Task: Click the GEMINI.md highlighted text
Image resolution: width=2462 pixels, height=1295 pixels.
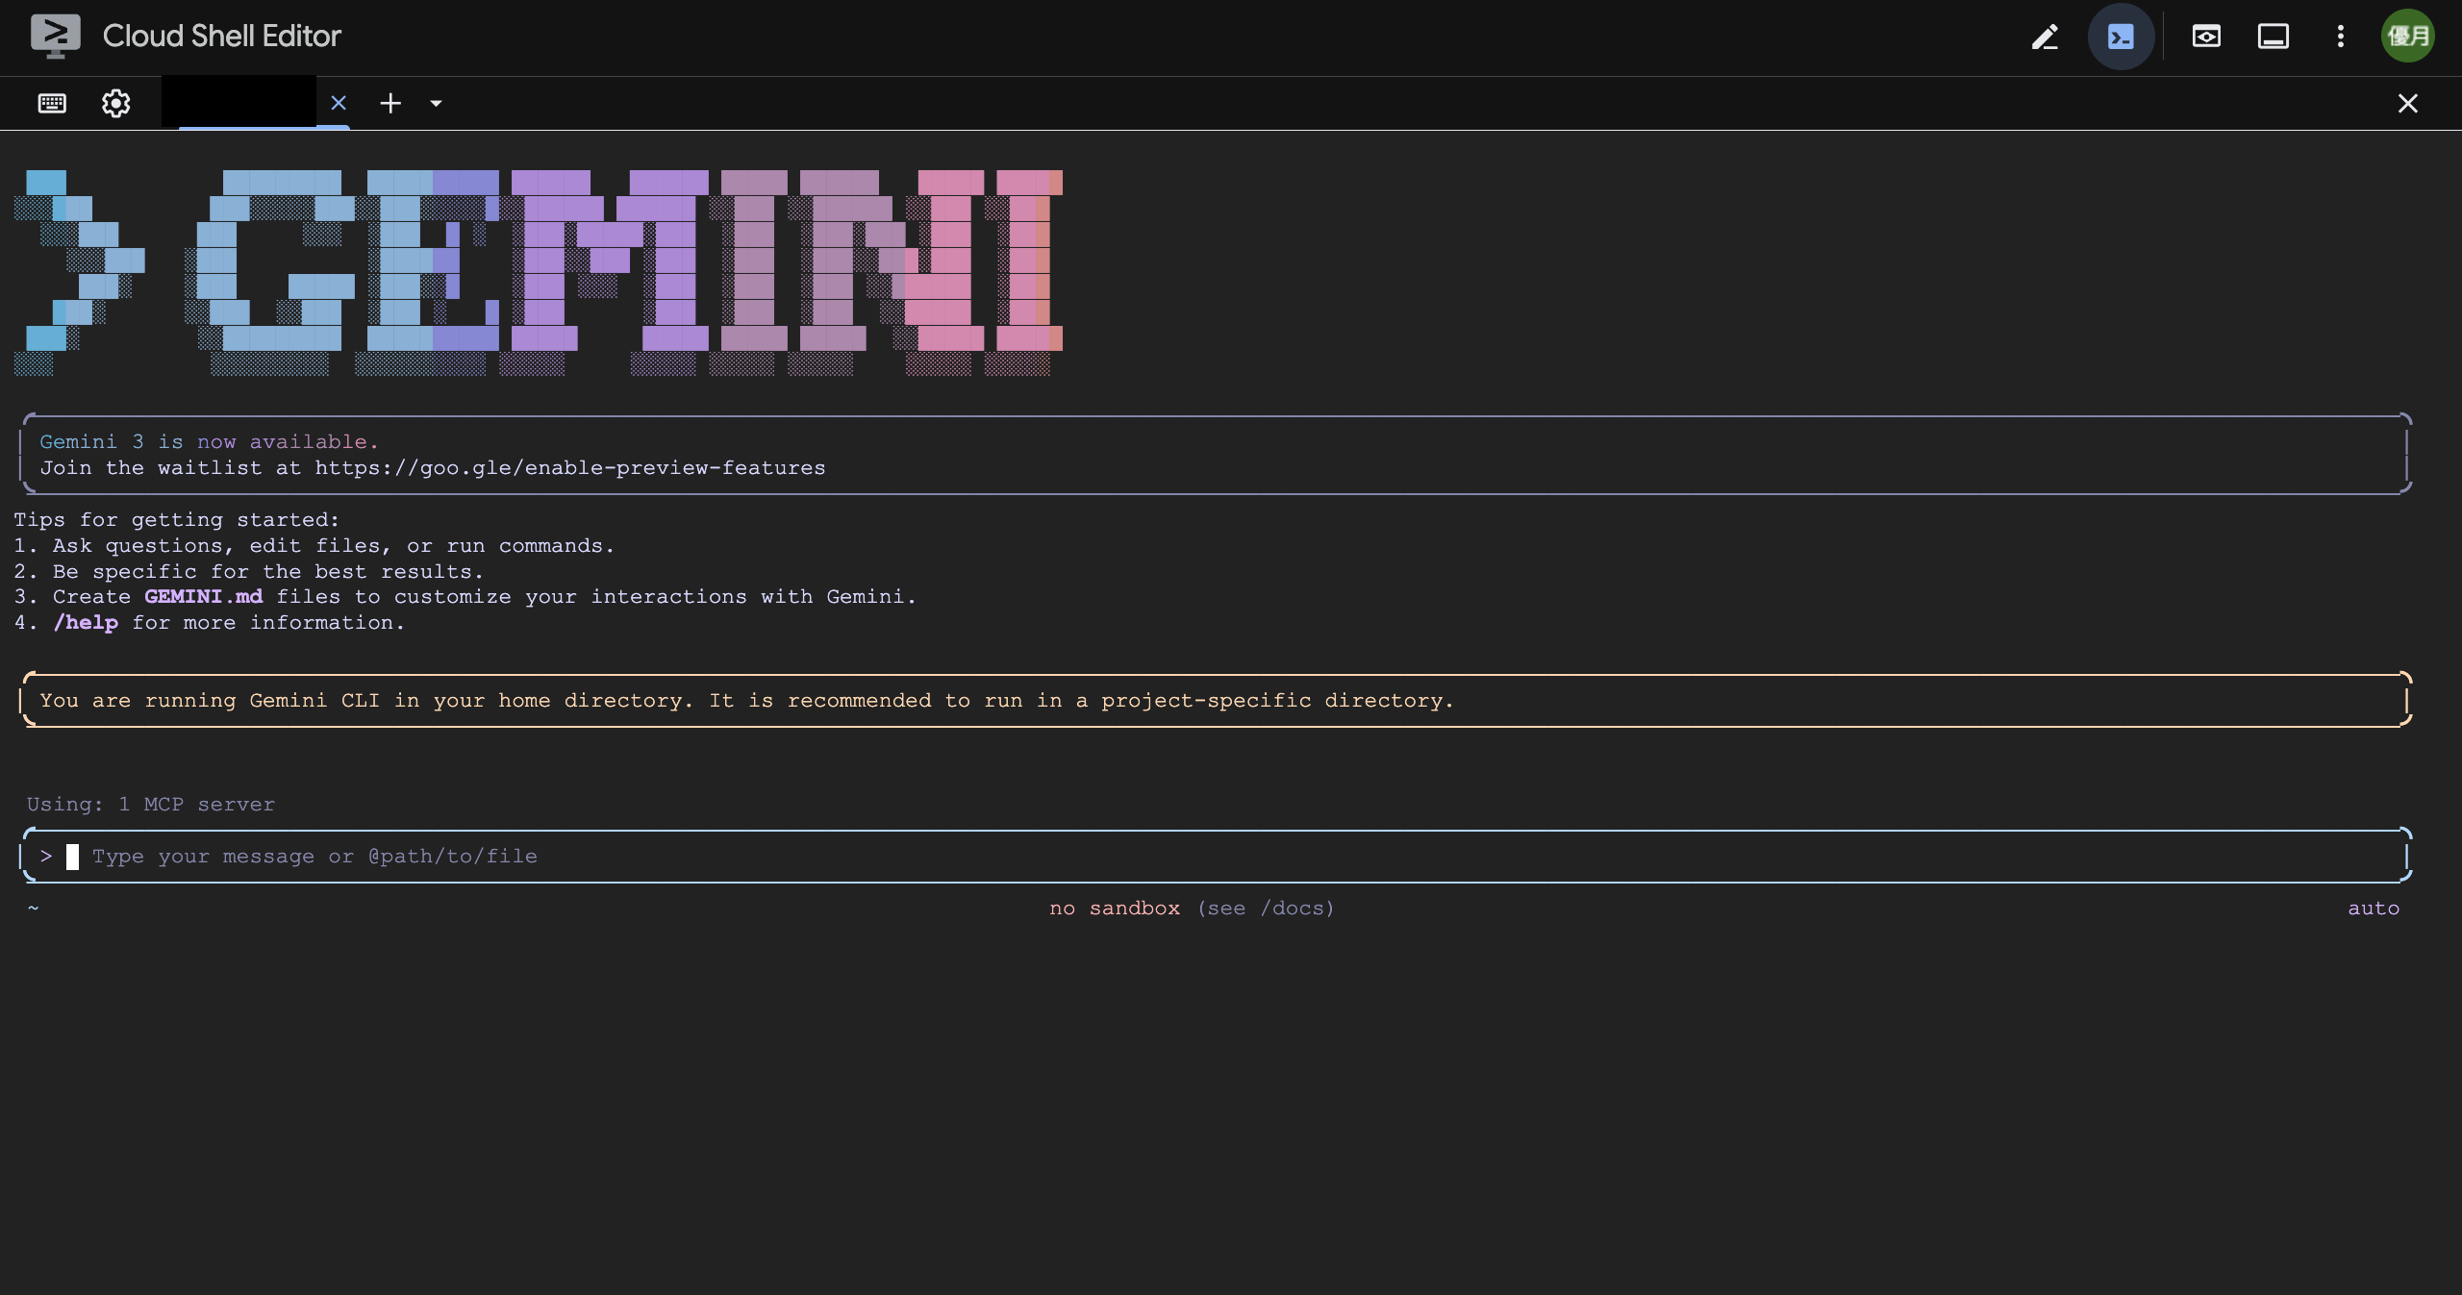Action: tap(203, 597)
